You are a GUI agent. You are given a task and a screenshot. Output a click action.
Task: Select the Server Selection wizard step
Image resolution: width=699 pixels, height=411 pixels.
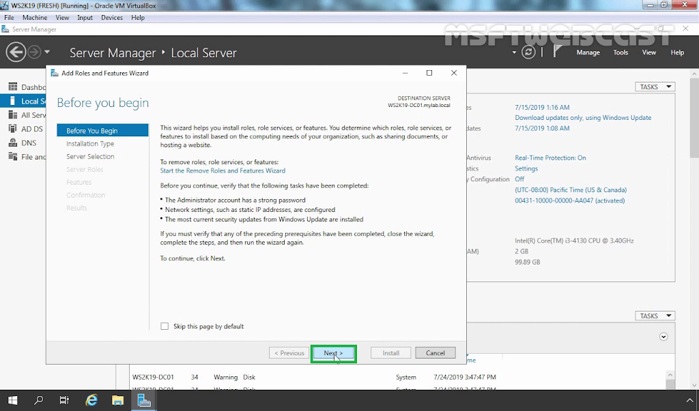pyautogui.click(x=90, y=157)
